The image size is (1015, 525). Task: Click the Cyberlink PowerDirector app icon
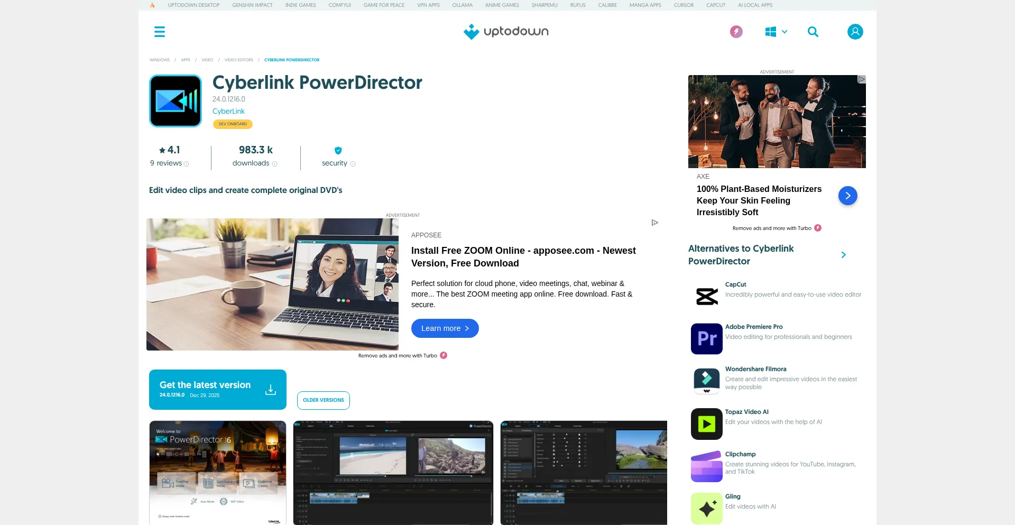pyautogui.click(x=176, y=101)
